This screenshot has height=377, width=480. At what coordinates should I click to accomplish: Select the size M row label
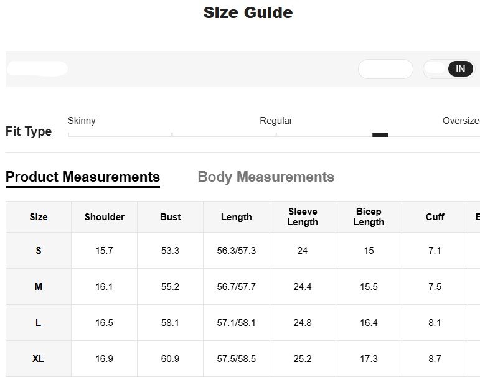click(x=39, y=287)
